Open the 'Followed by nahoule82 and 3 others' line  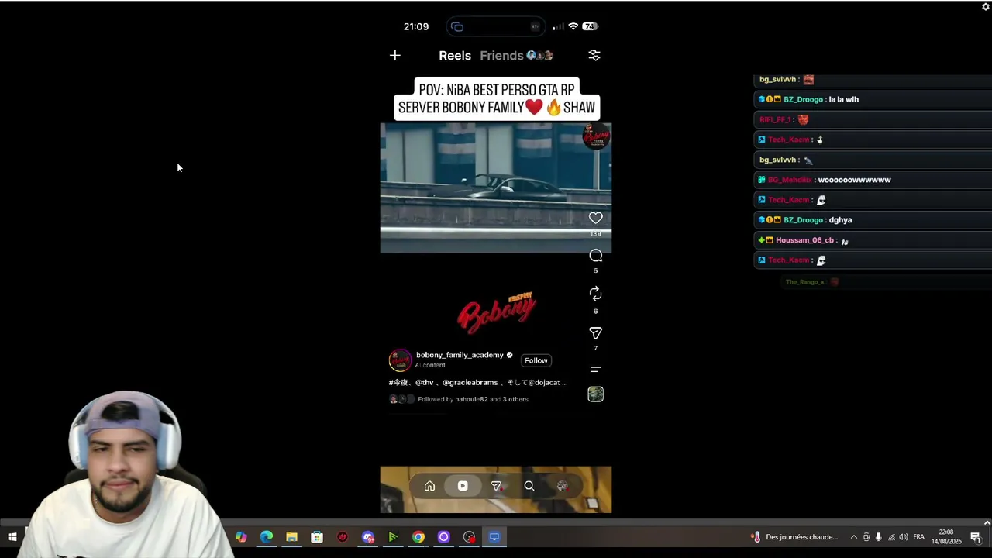click(x=473, y=399)
